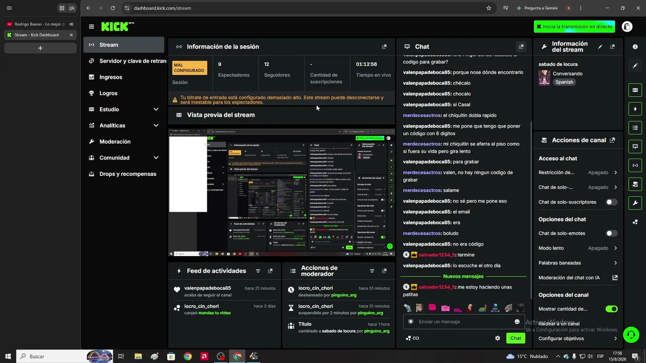The height and width of the screenshot is (363, 646).
Task: Select Stream in the sidebar
Action: [x=124, y=45]
